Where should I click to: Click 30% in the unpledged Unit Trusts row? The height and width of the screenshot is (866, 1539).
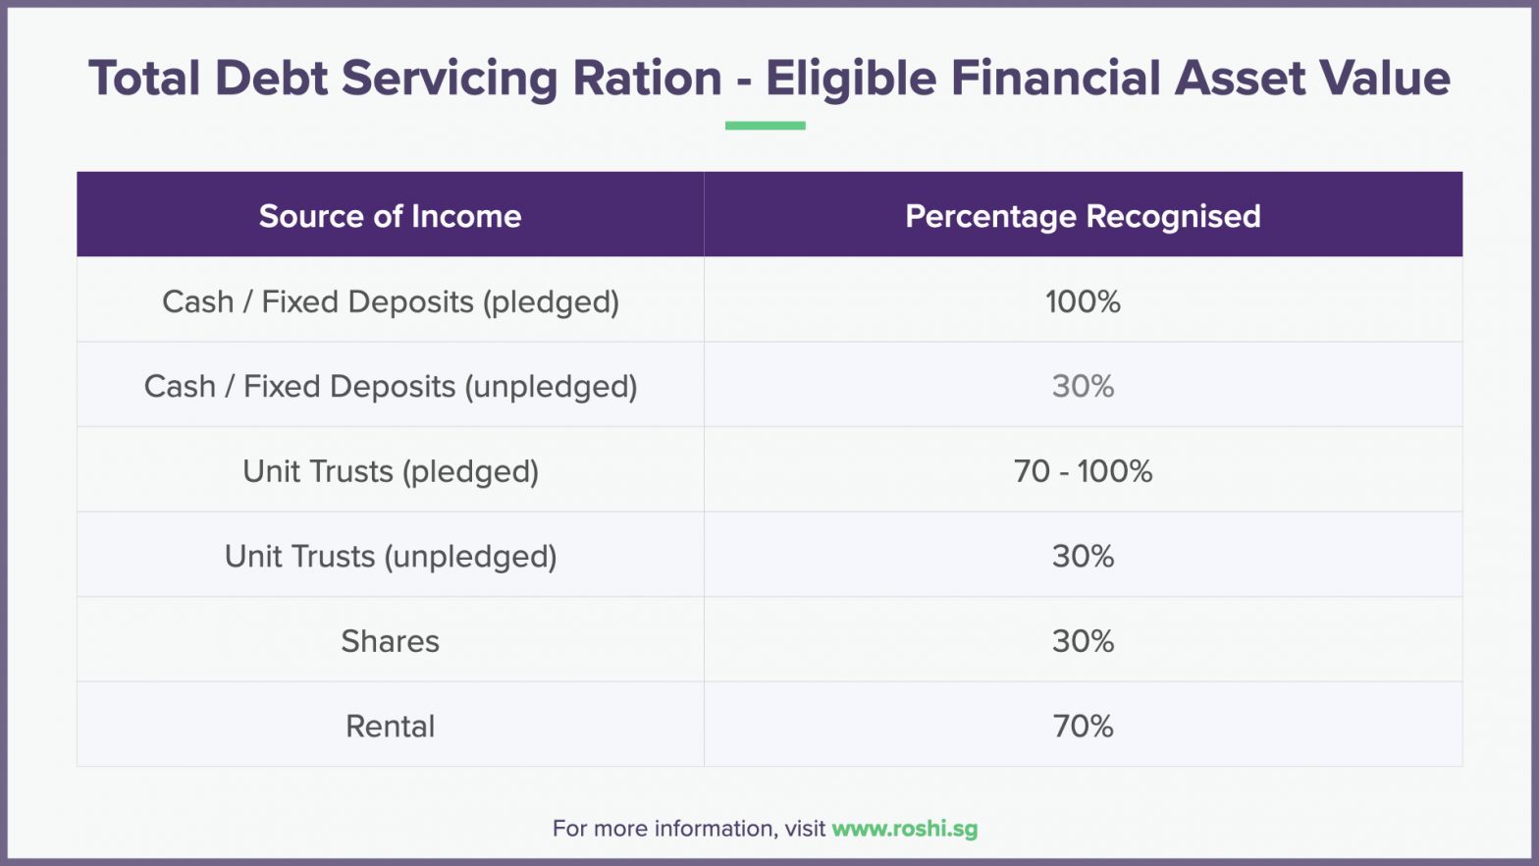(1083, 557)
